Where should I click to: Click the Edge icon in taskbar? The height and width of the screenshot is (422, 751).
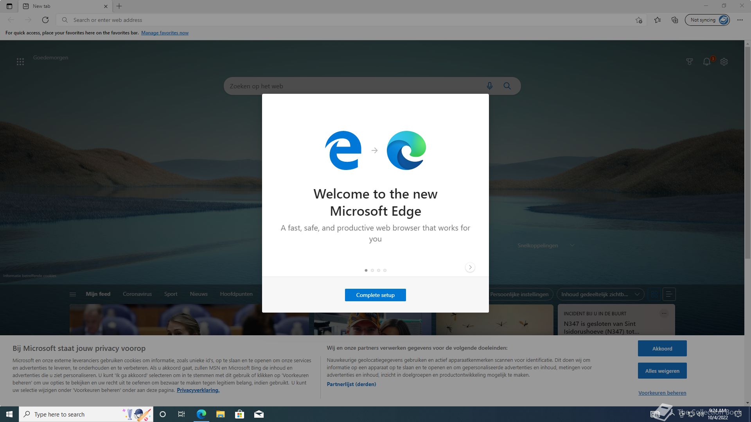tap(201, 414)
